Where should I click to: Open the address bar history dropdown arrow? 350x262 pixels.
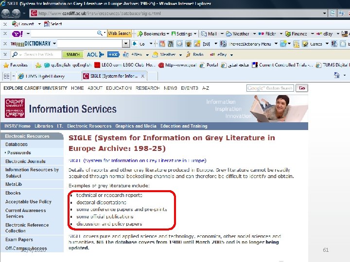point(324,14)
